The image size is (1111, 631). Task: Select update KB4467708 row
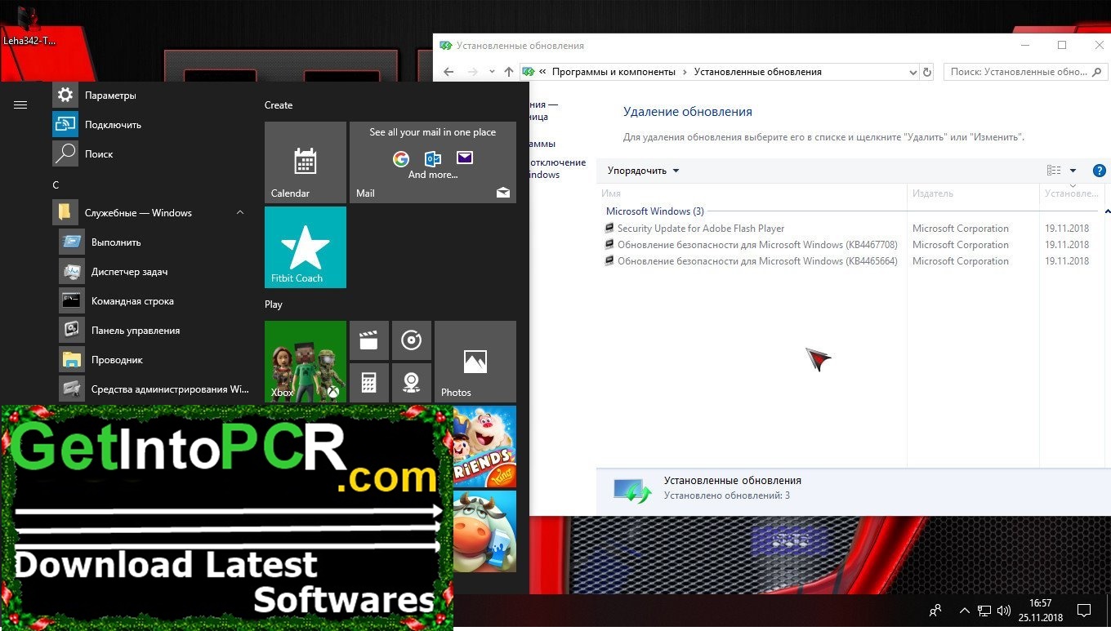[850, 245]
